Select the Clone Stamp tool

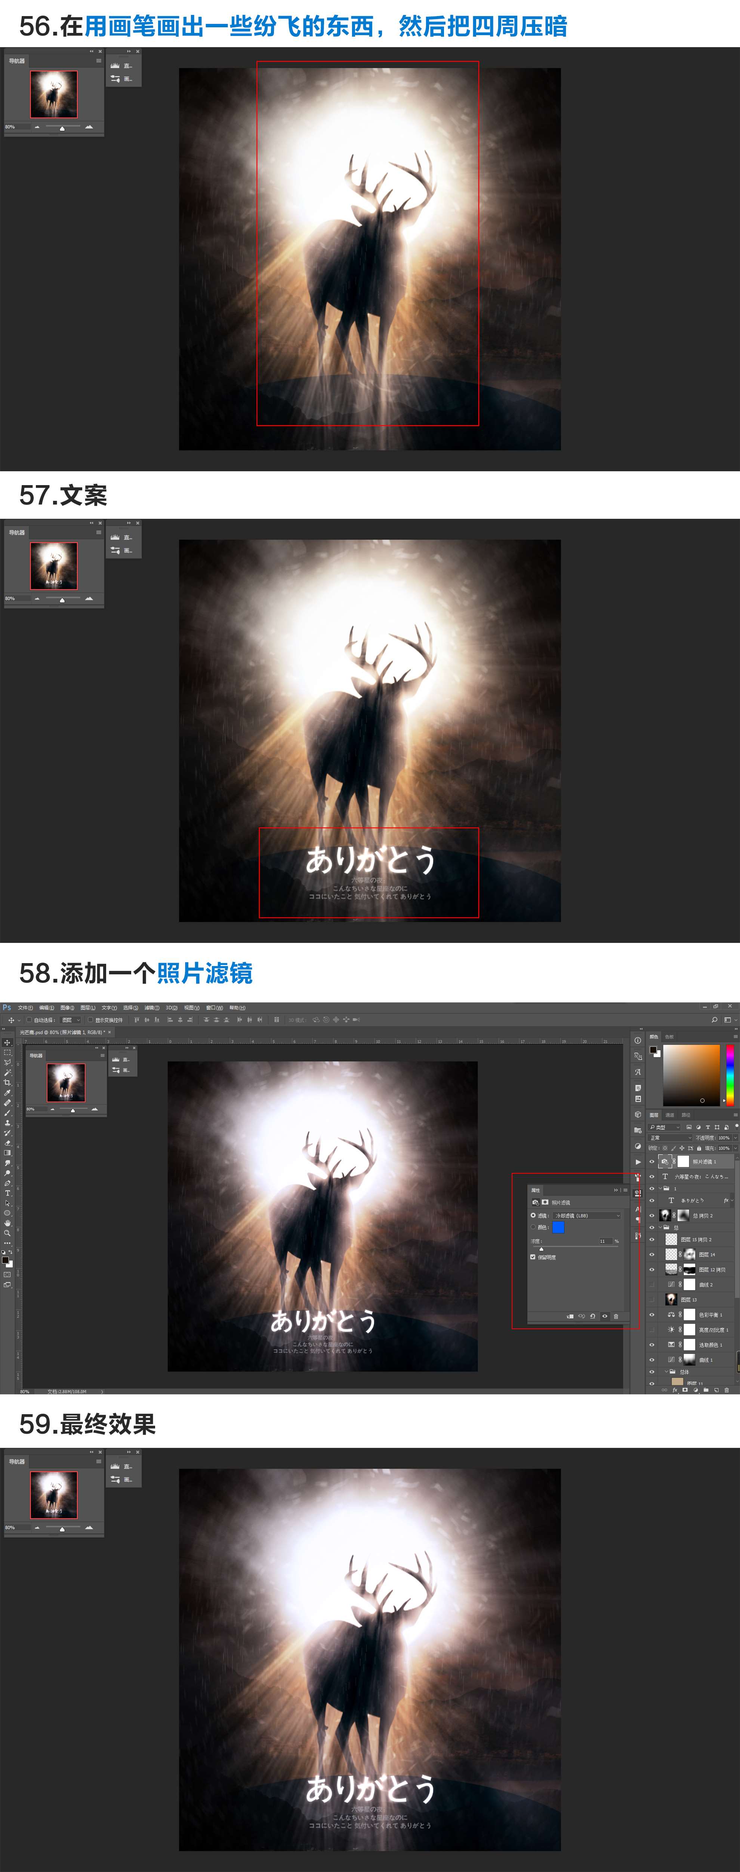7,1123
